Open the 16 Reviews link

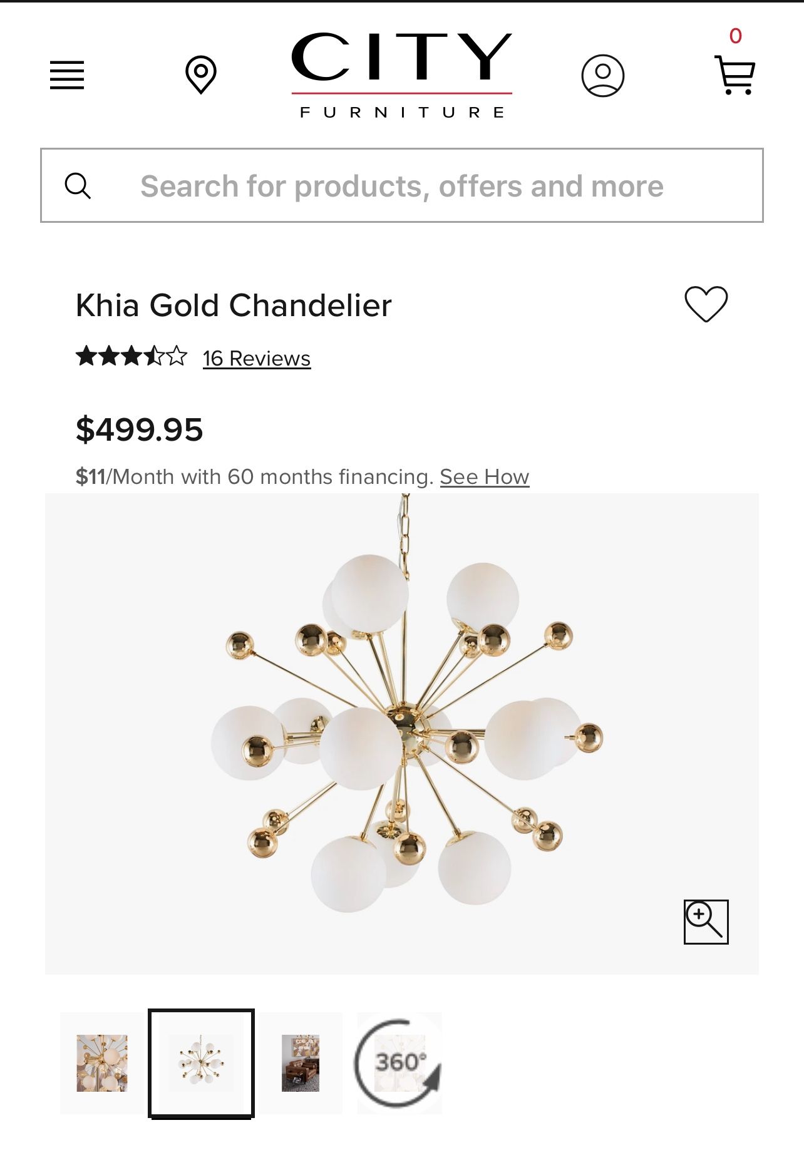click(257, 359)
